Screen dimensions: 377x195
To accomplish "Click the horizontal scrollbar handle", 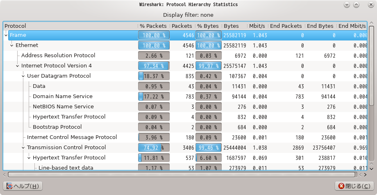I will pyautogui.click(x=182, y=175).
